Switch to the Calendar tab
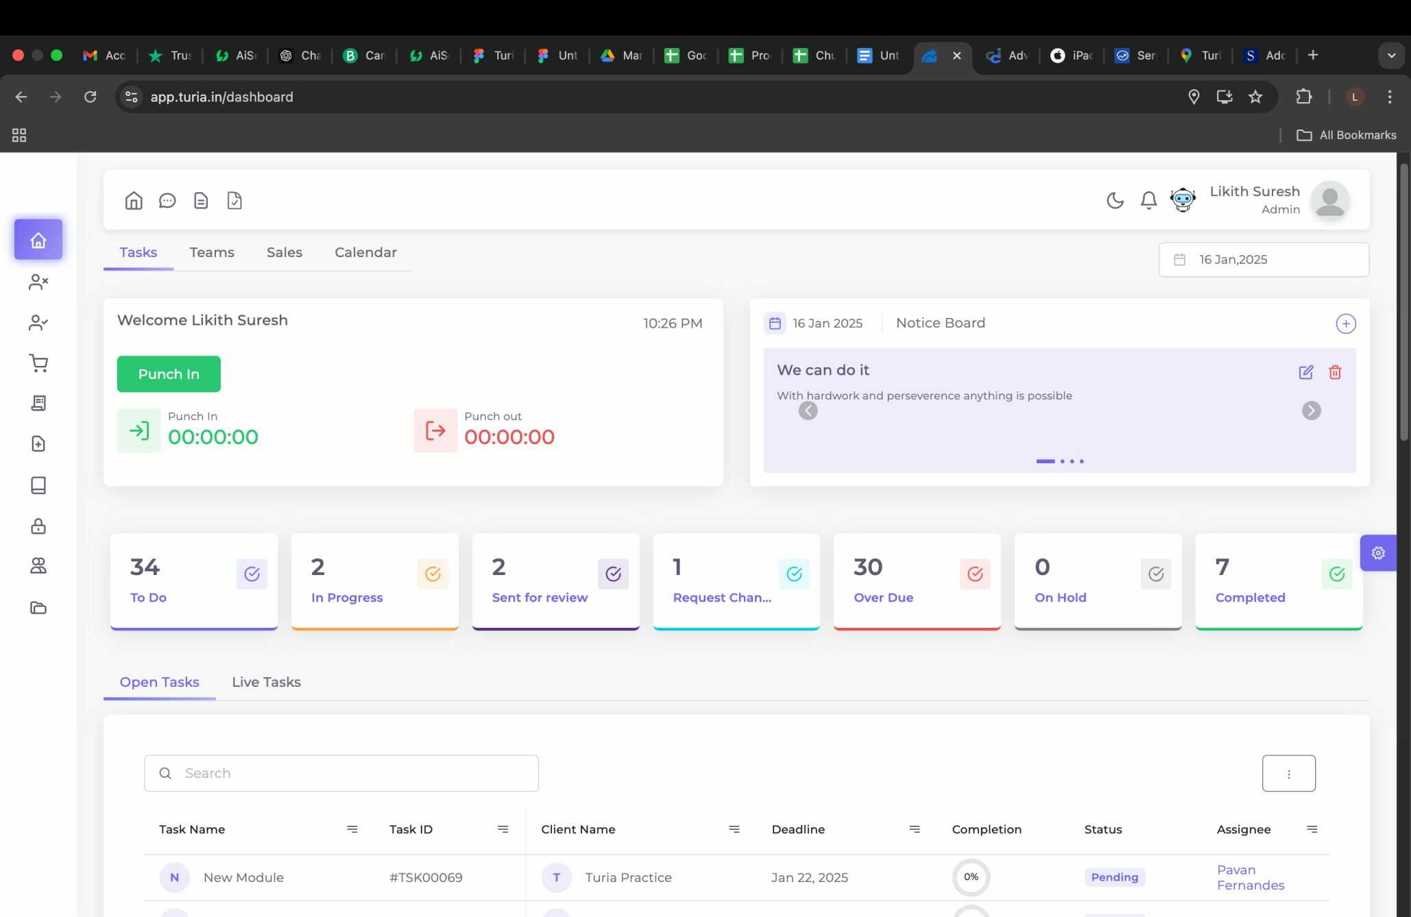 (365, 252)
